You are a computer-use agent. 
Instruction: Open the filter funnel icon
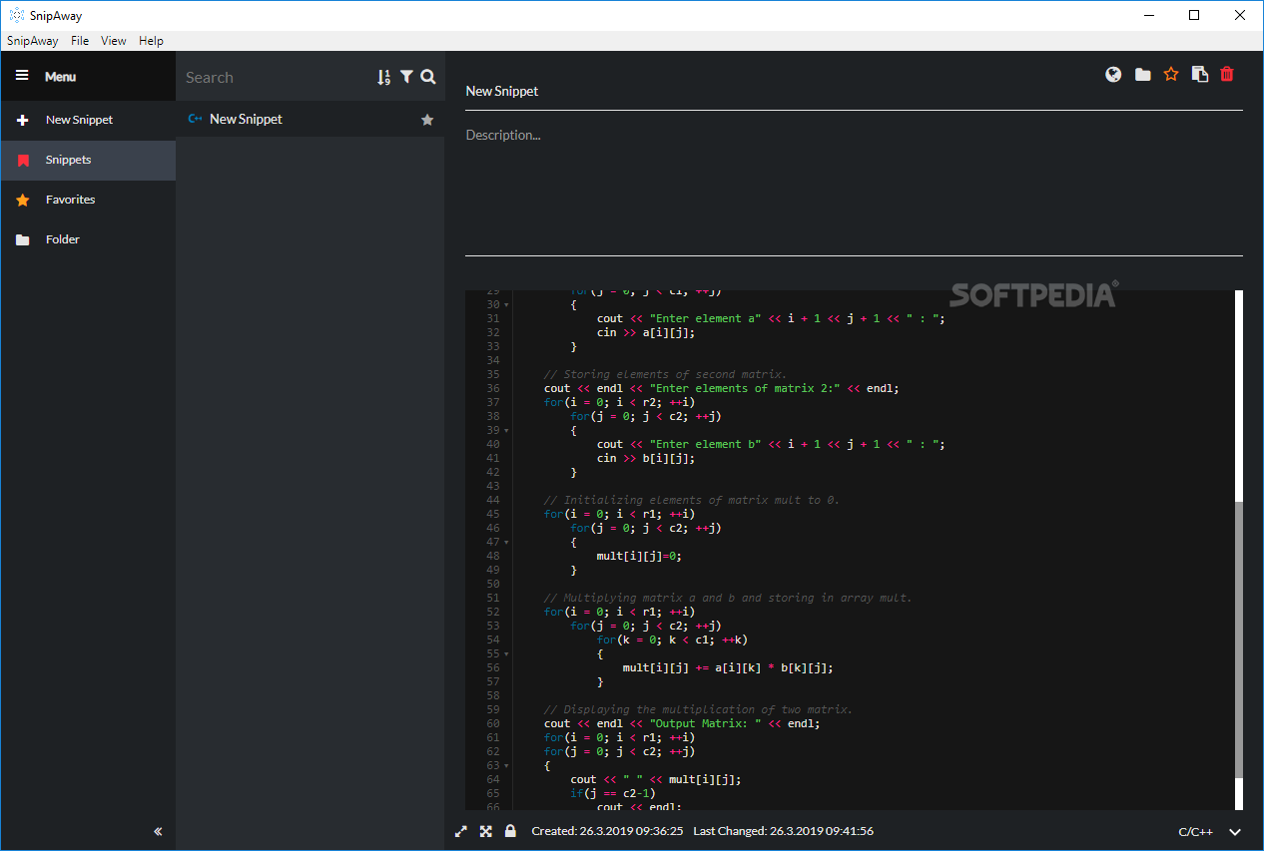406,77
